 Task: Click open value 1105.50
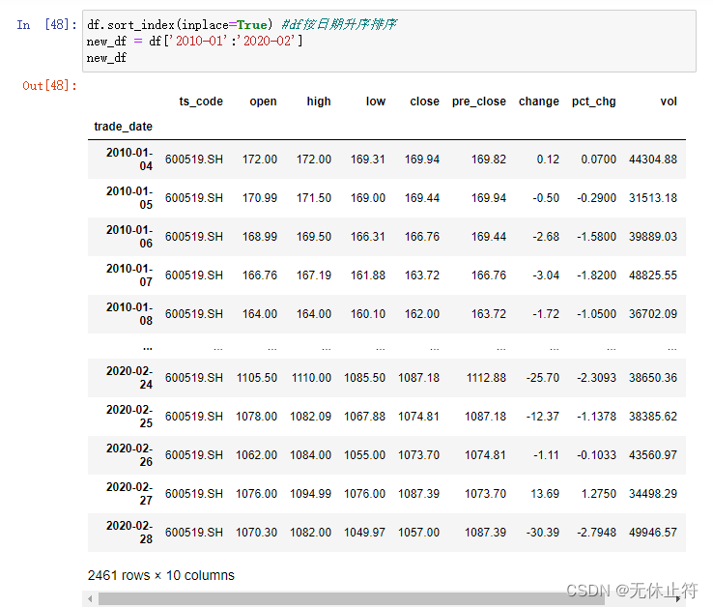click(x=257, y=378)
